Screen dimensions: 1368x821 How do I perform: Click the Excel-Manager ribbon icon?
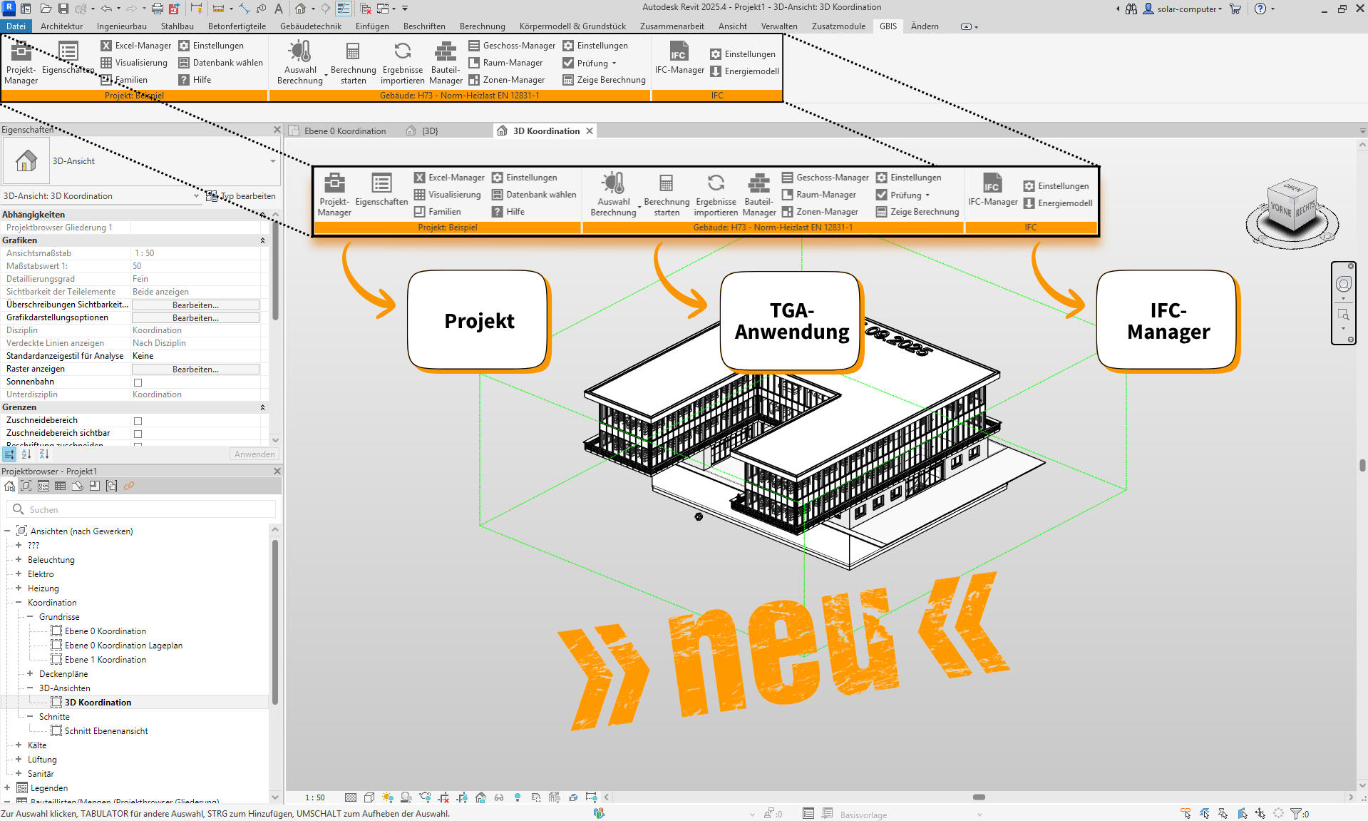pos(106,46)
